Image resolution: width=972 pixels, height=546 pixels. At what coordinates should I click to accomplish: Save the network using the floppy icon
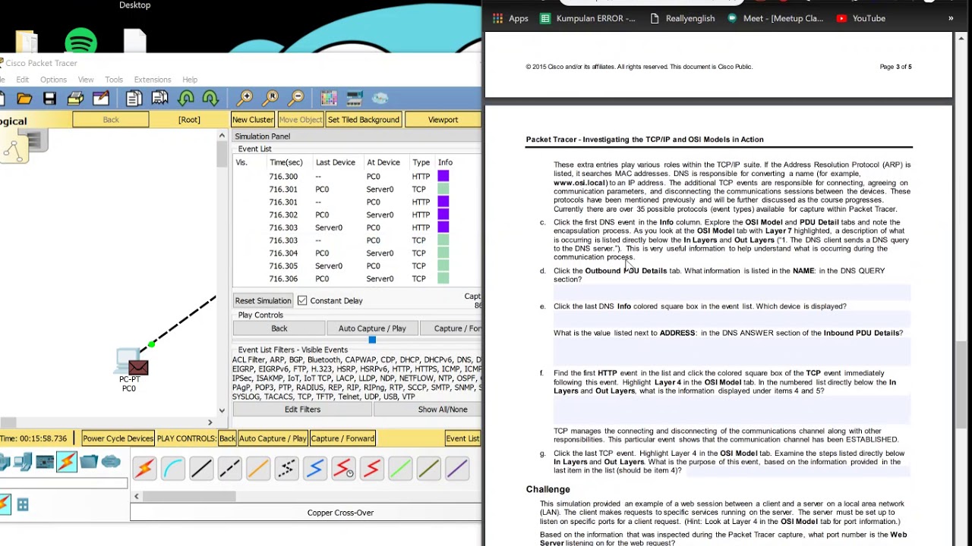pos(49,99)
